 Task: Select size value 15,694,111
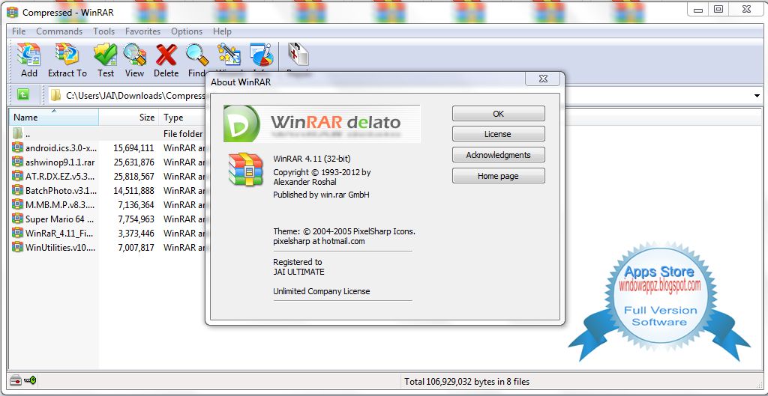133,147
